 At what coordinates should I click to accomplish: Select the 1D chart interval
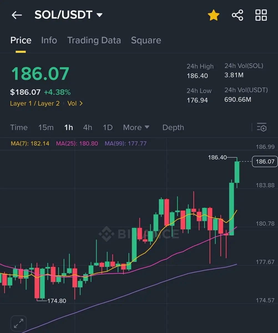point(108,127)
